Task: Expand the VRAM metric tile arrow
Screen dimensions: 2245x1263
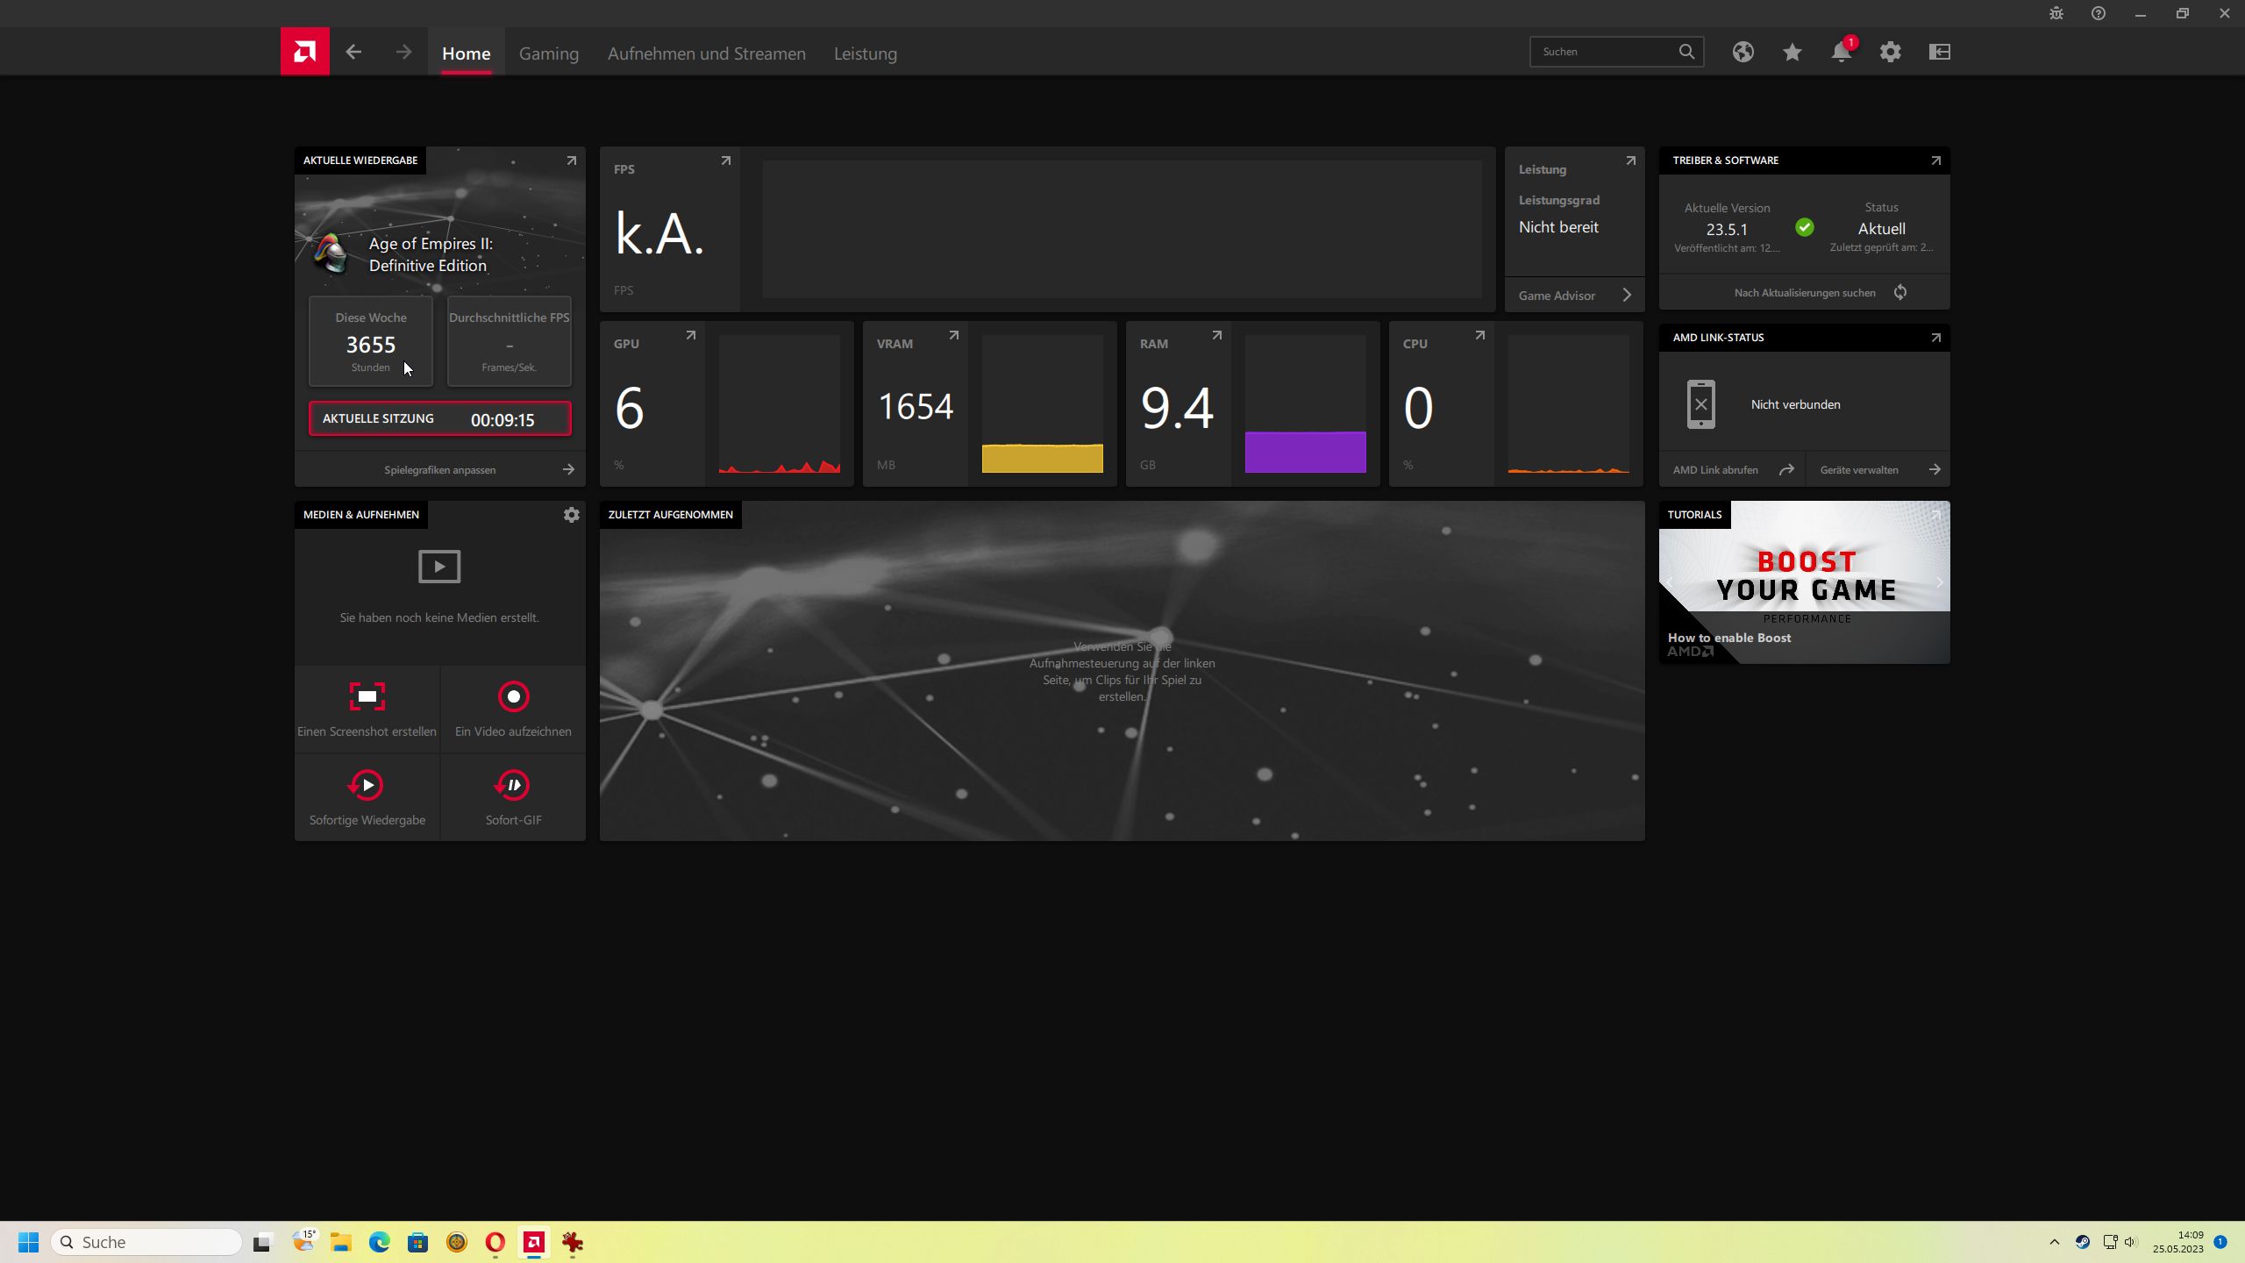Action: pyautogui.click(x=953, y=336)
